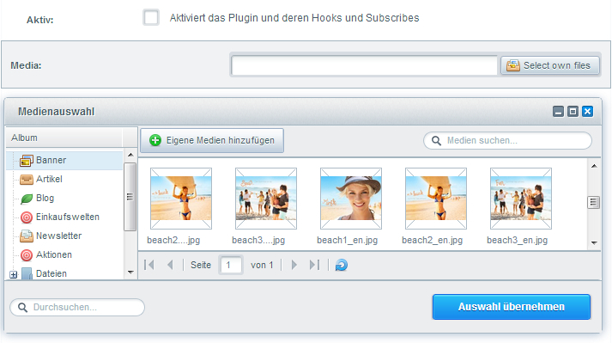Click the beach3_en.jpg file name
This screenshot has width=612, height=343.
[518, 240]
